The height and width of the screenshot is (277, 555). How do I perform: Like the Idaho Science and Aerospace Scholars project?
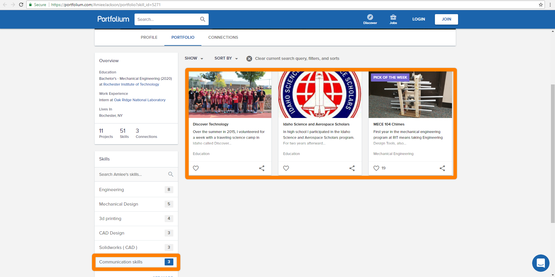coord(286,168)
